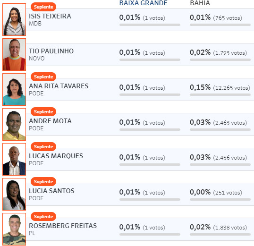Viewport: 254px width, 246px height.
Task: Open the Lucia Santos name link
Action: (x=51, y=191)
